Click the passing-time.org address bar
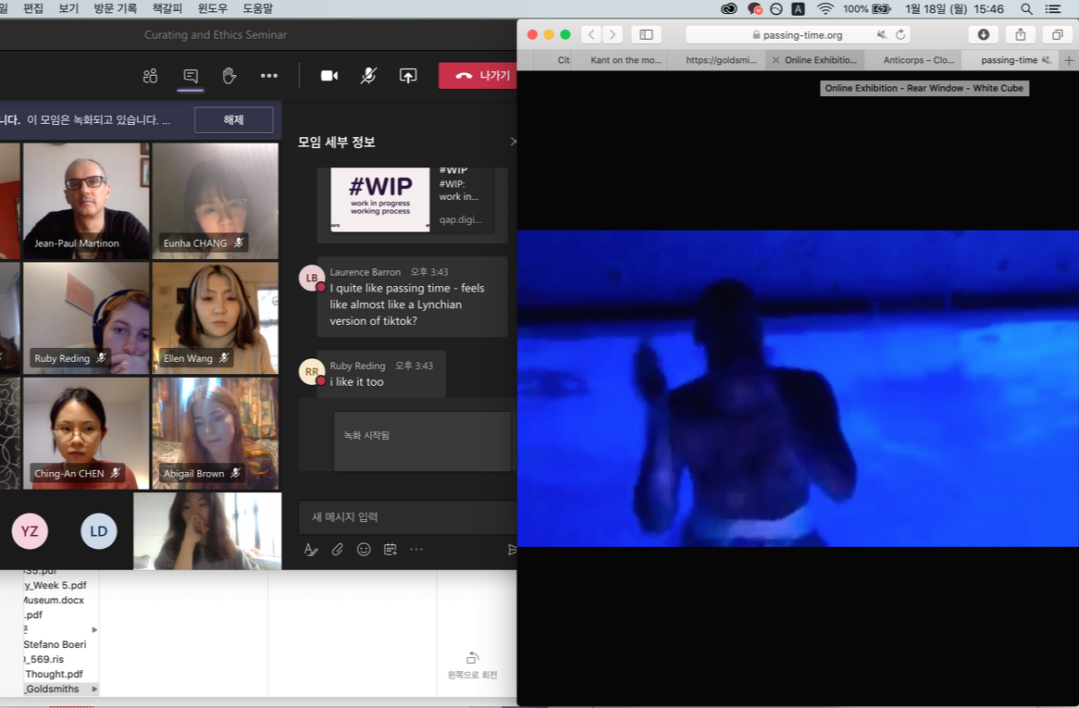The width and height of the screenshot is (1079, 708). pos(799,34)
